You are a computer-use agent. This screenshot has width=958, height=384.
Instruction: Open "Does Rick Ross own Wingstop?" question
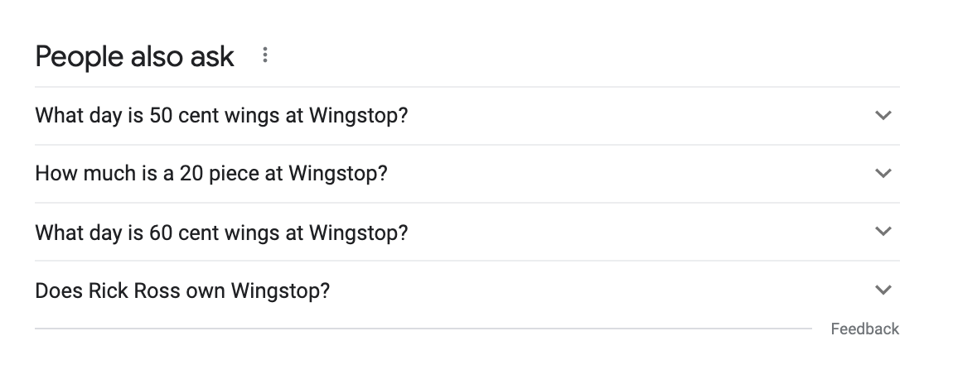182,291
